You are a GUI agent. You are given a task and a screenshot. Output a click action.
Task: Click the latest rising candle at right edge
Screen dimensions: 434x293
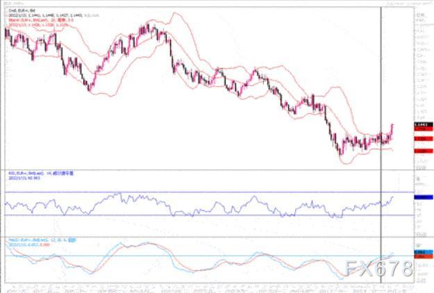pos(392,128)
